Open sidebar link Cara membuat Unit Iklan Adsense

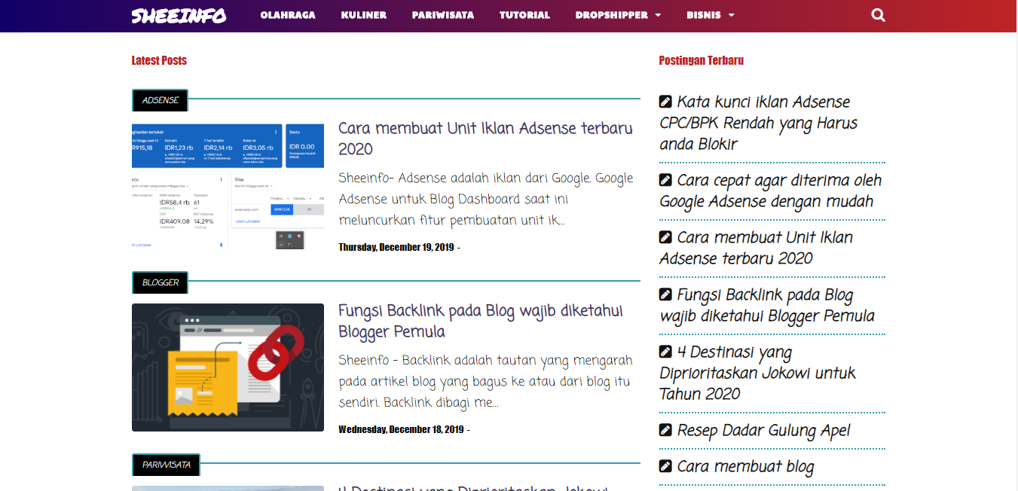coord(757,248)
